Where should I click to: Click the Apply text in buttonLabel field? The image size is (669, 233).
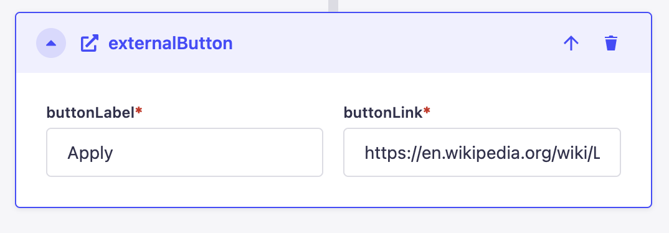click(90, 153)
